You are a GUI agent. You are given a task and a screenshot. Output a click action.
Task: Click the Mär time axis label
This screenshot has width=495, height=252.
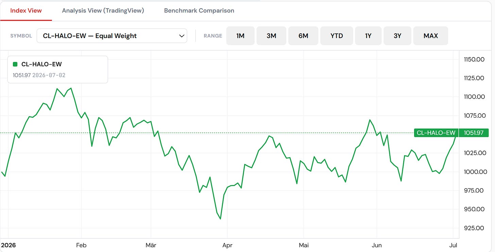(151, 245)
